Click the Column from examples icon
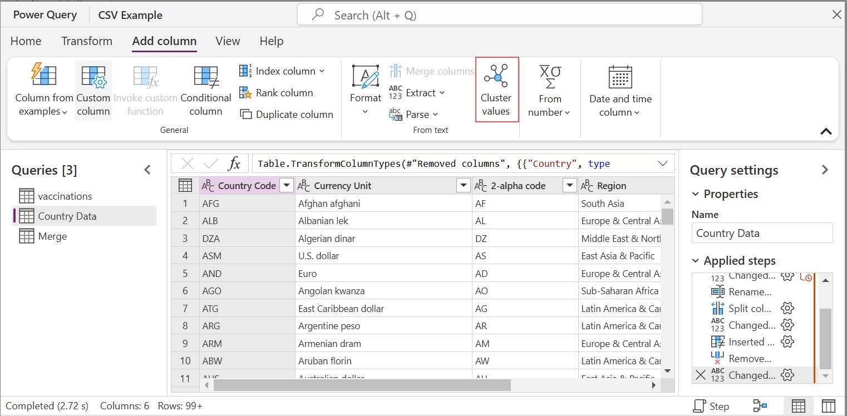The width and height of the screenshot is (847, 416). coord(44,75)
